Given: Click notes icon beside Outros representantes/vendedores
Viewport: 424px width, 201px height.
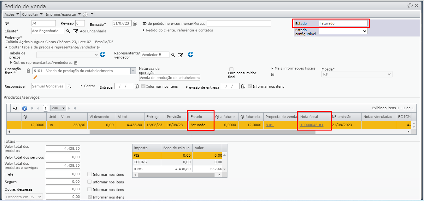Looking at the screenshot, I should (x=76, y=63).
